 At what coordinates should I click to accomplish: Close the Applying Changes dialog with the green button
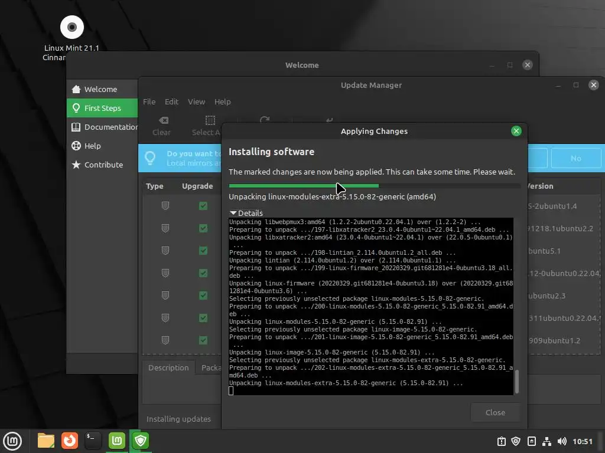point(516,131)
